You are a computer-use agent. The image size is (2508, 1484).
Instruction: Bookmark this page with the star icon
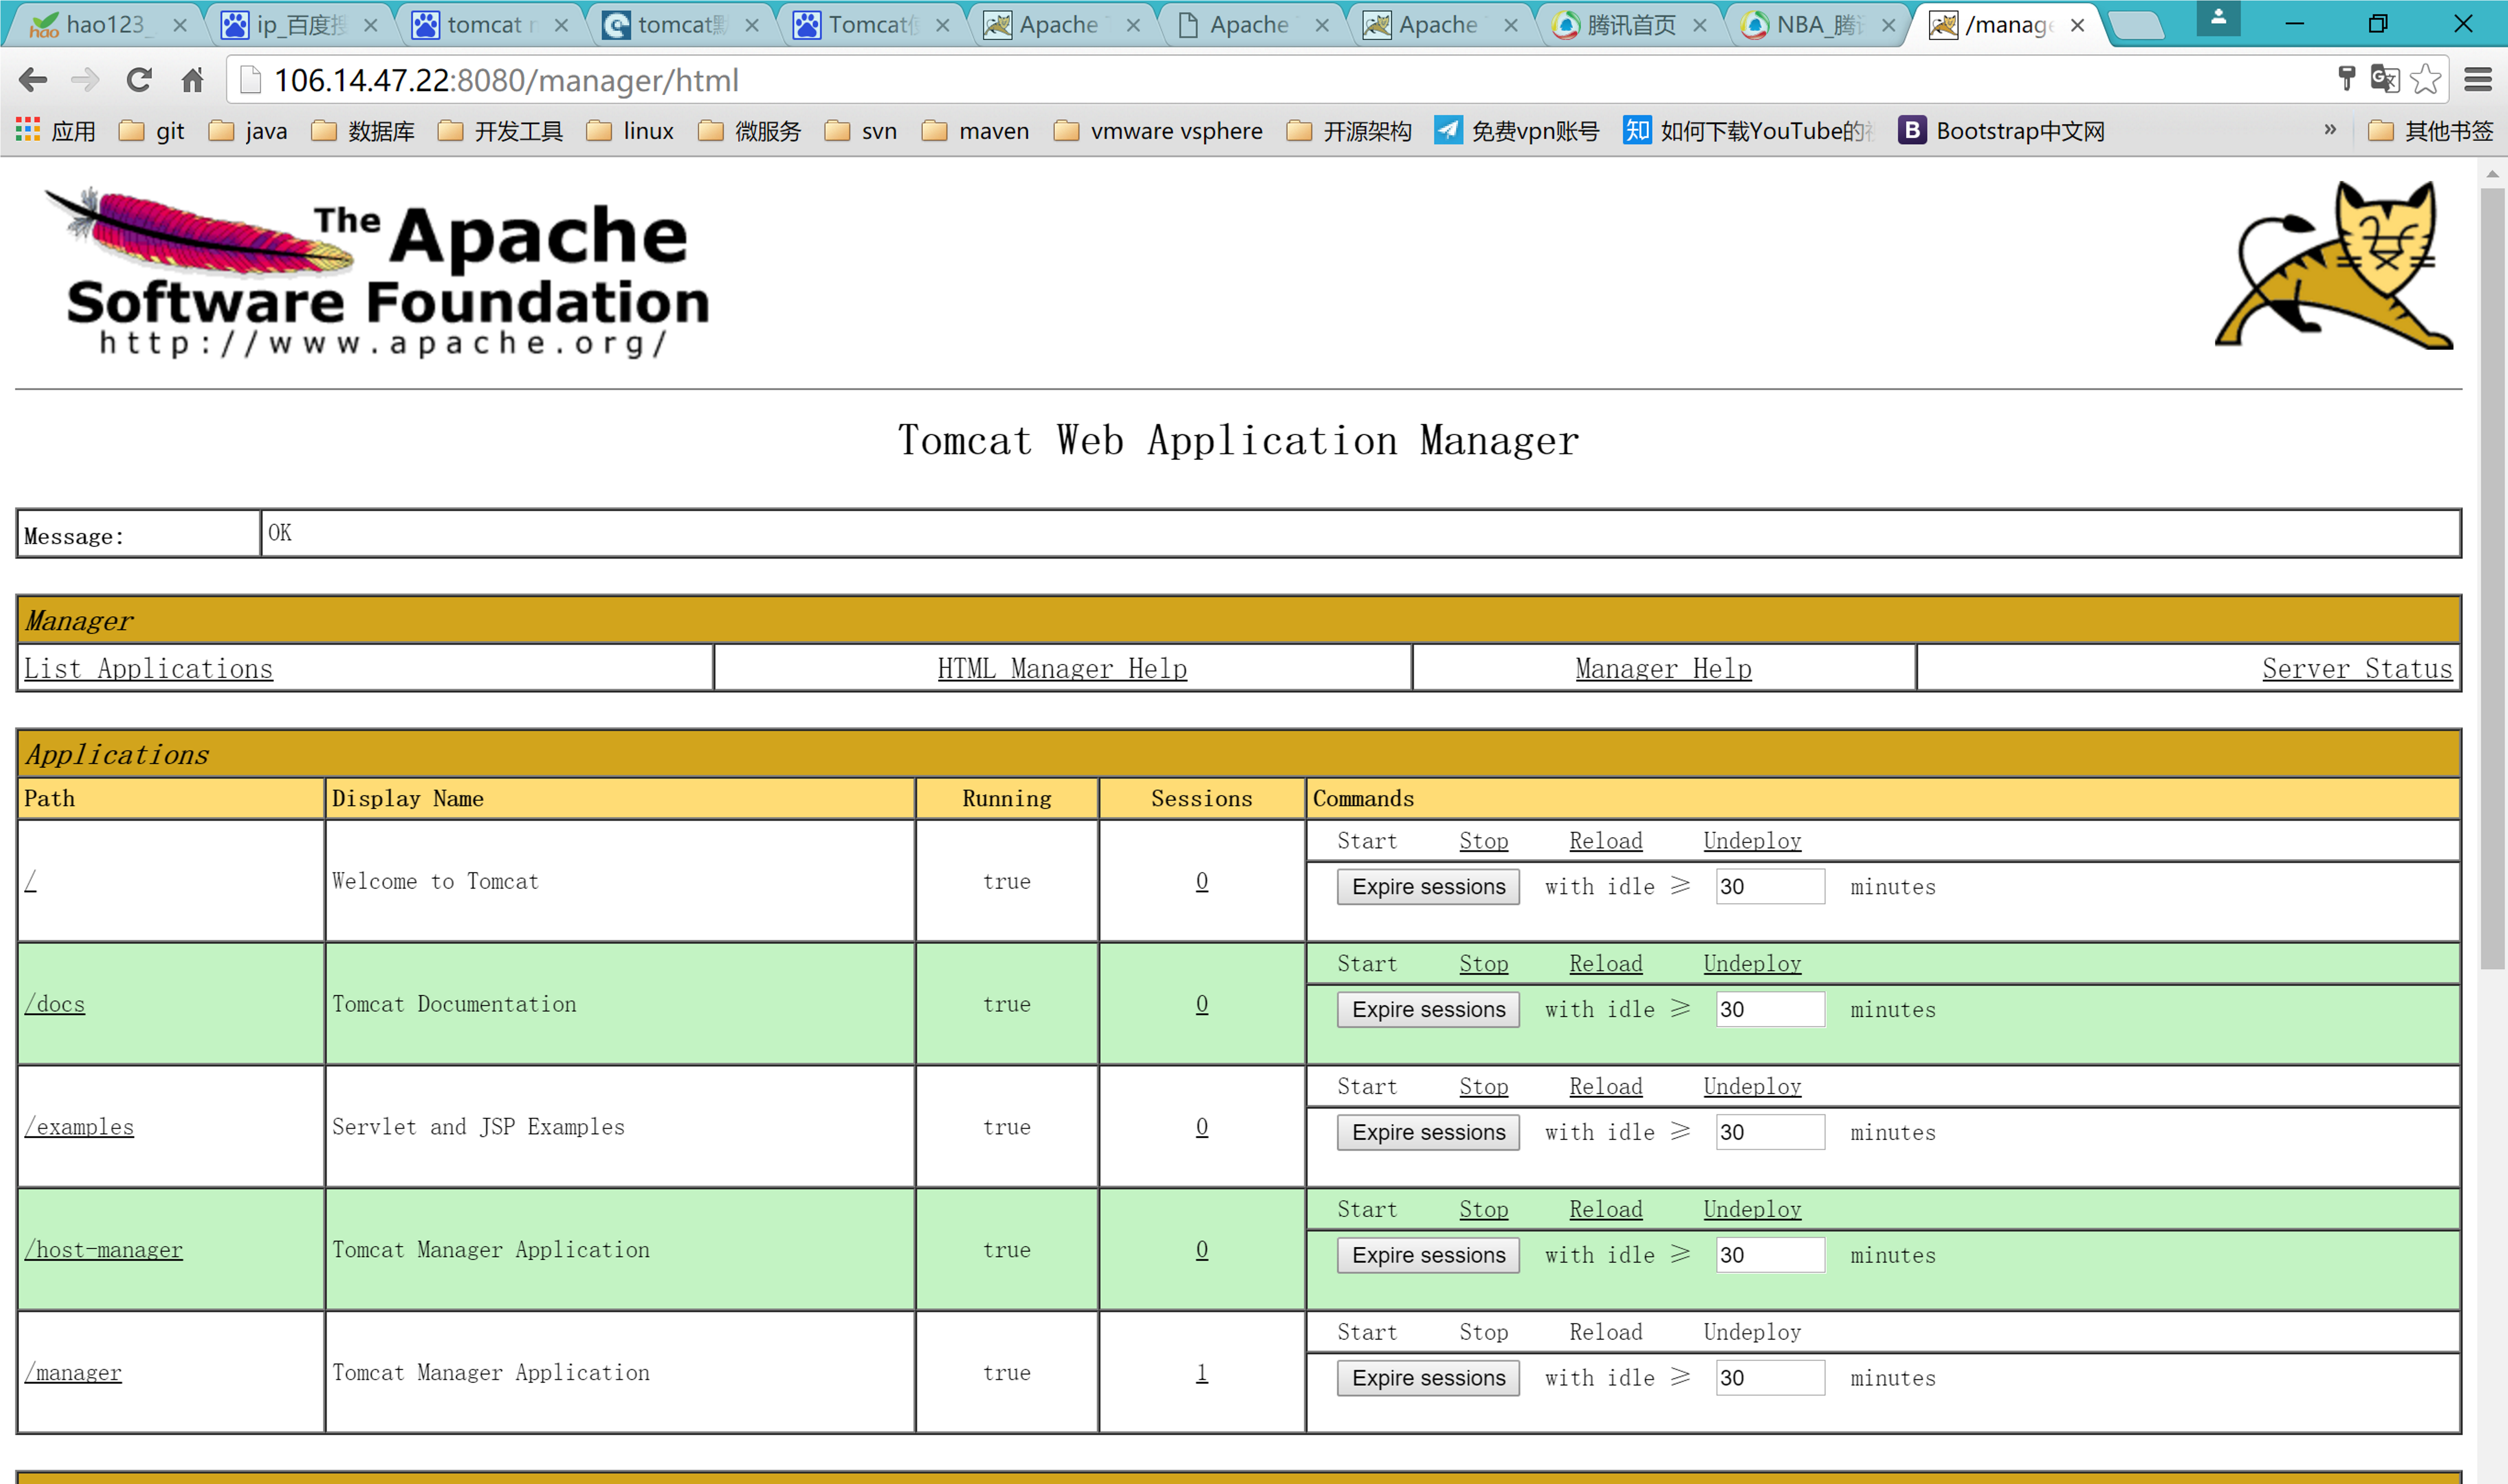point(2426,80)
